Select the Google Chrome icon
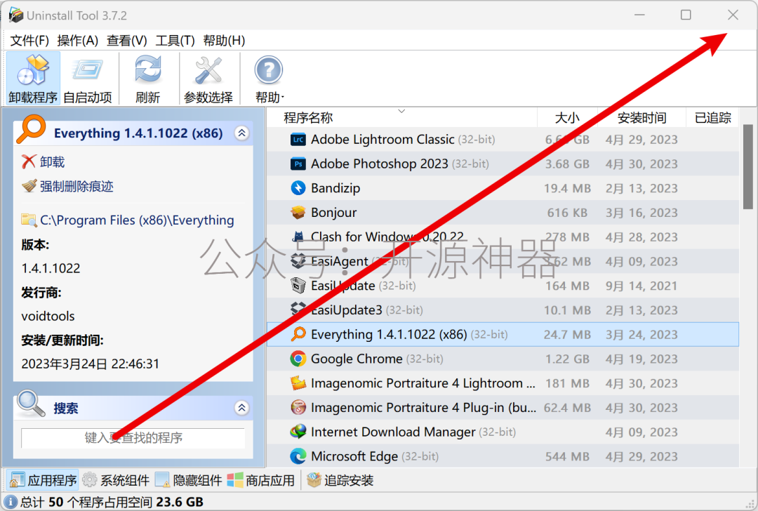The image size is (758, 511). pyautogui.click(x=298, y=359)
